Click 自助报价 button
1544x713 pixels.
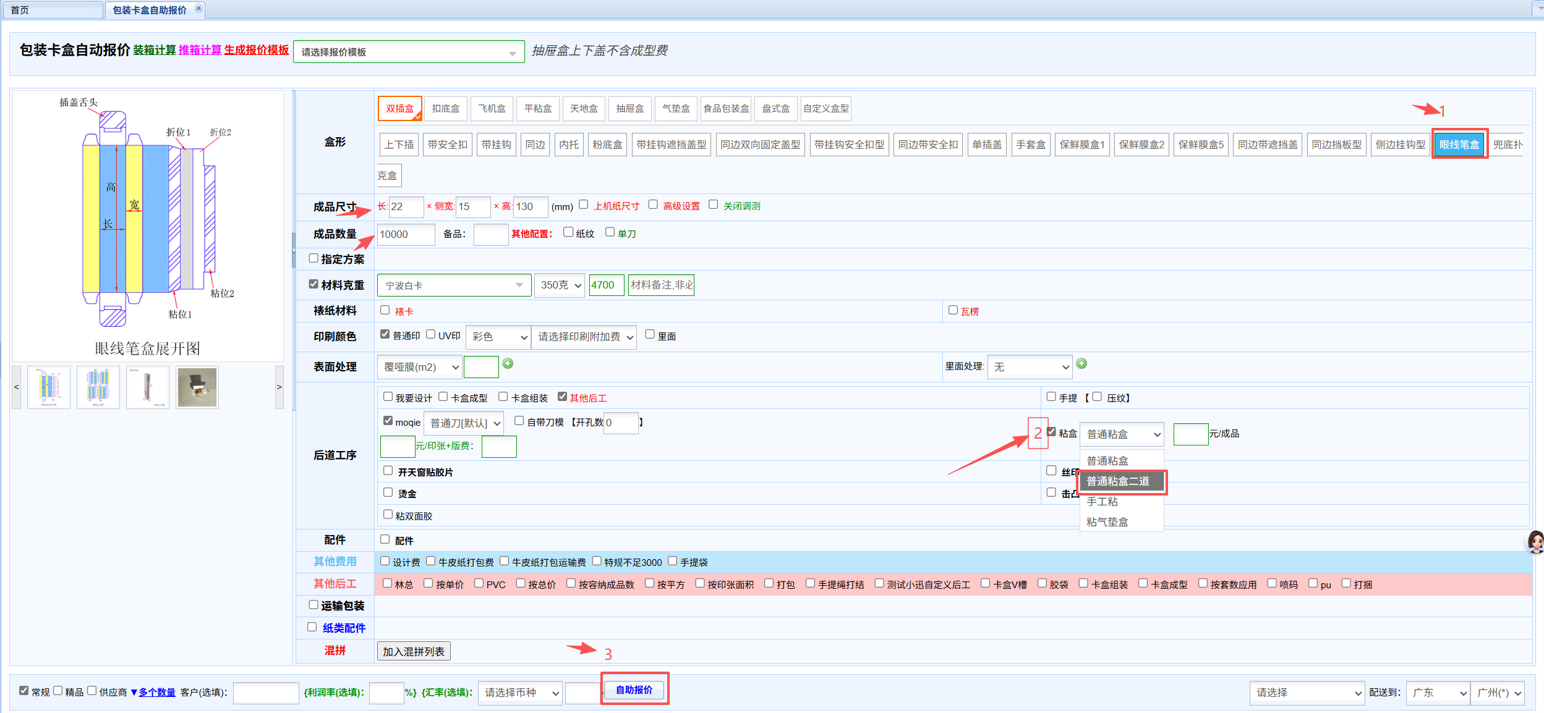(634, 690)
